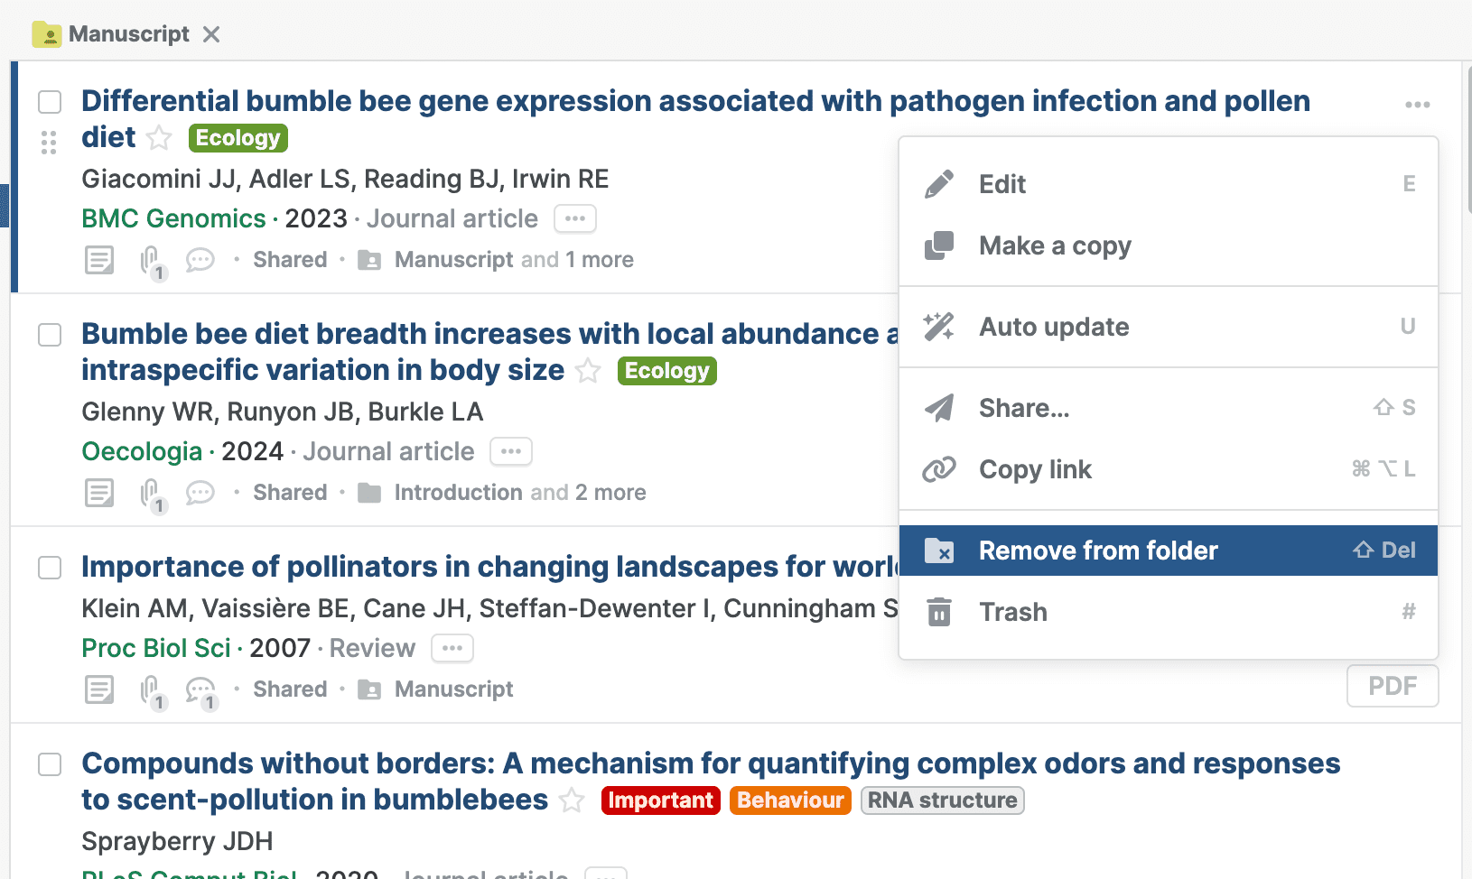Click the green Ecology tag on first article
The width and height of the screenshot is (1472, 879).
238,138
